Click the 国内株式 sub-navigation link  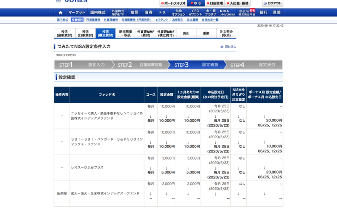tap(62, 20)
